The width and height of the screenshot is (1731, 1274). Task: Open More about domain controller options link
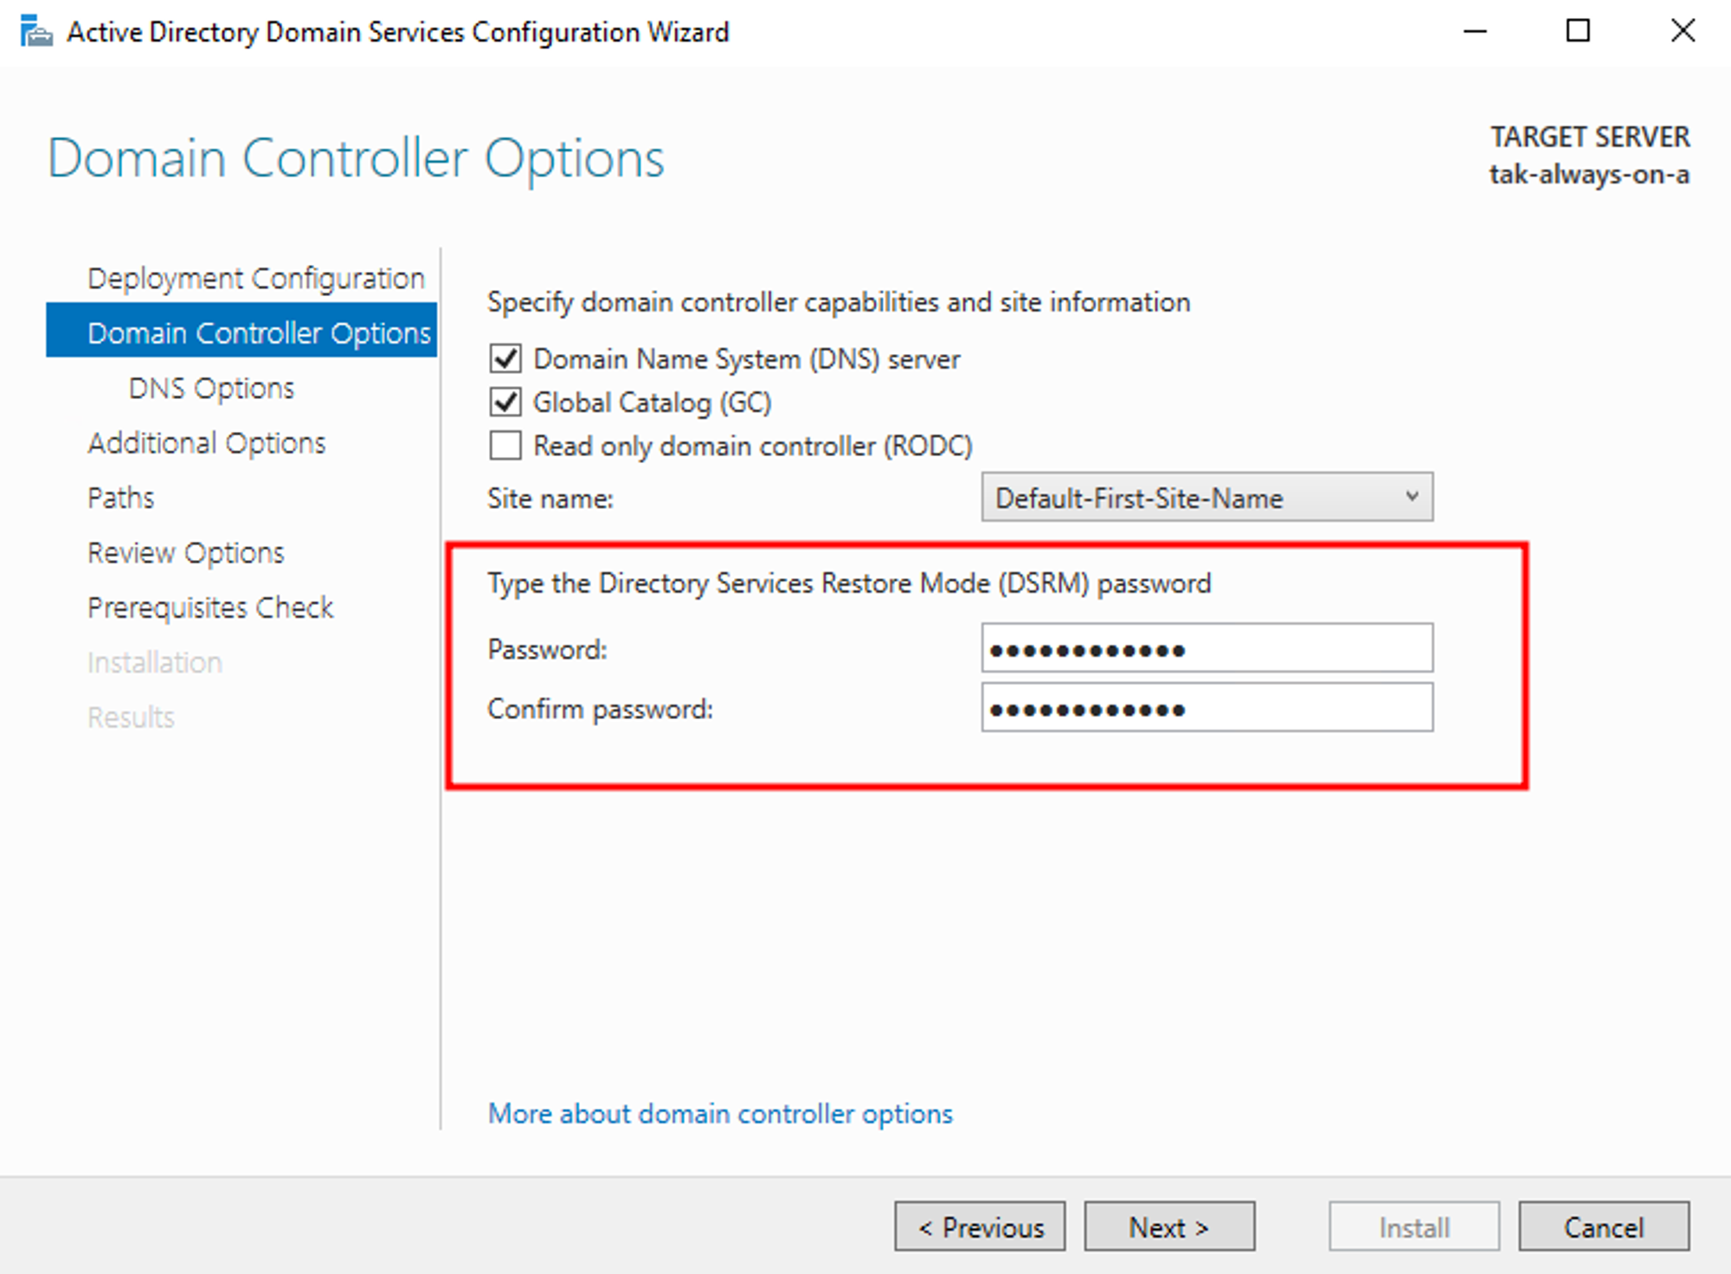719,1114
